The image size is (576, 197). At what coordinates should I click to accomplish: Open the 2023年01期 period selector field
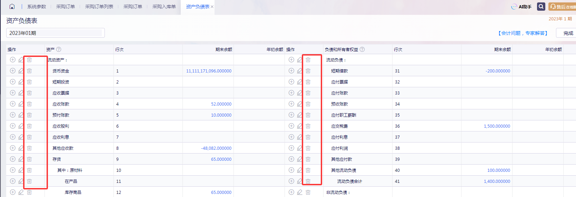55,33
